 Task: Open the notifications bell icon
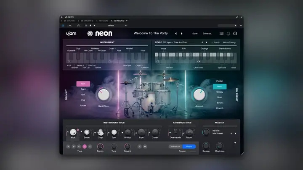pos(228,34)
